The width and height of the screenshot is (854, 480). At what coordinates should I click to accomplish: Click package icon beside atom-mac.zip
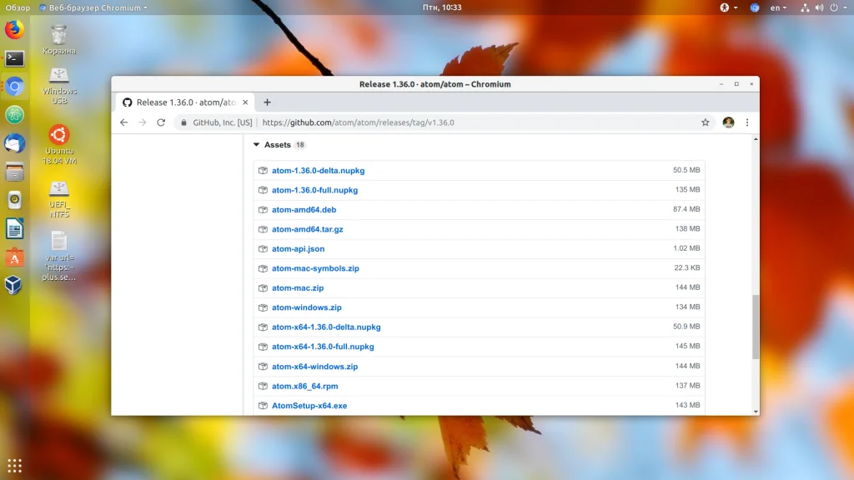coord(263,287)
